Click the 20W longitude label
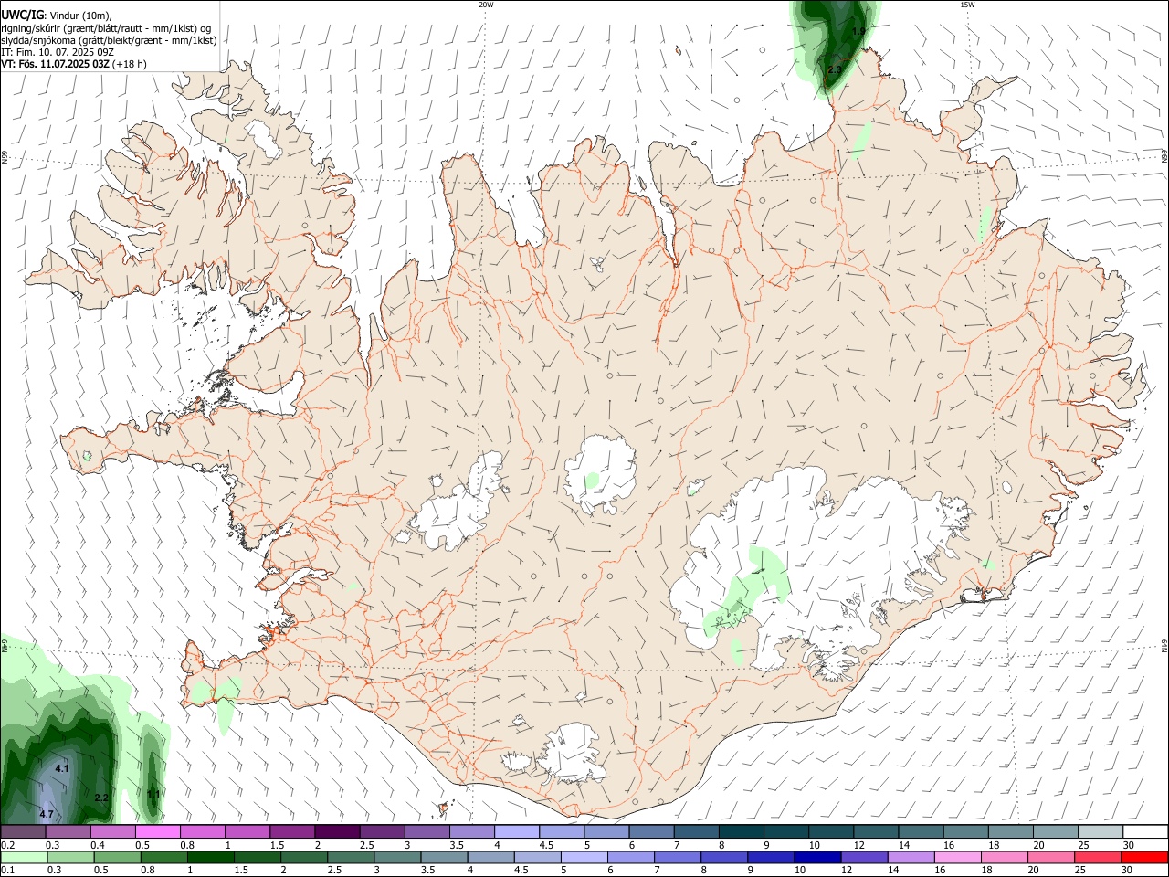The image size is (1169, 877). [x=486, y=5]
